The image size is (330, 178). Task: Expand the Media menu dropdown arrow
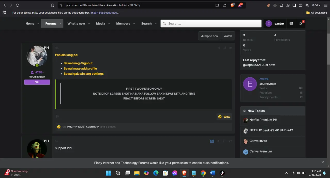click(x=109, y=24)
